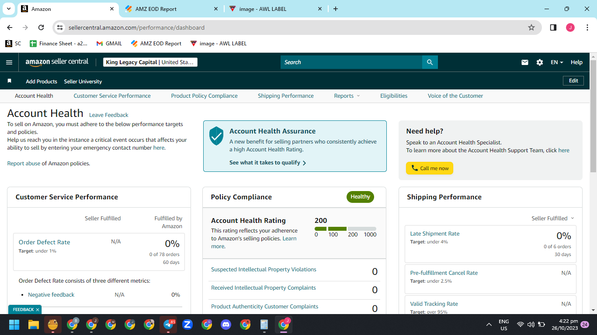Open the Leave Feedback link
597x335 pixels.
(109, 115)
